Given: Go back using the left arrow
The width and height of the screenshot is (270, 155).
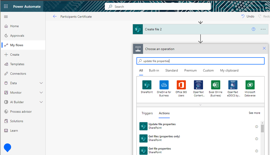Looking at the screenshot, I should (55, 16).
